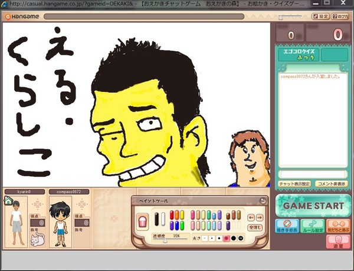Select the second smallest brush thickness

click(212, 239)
